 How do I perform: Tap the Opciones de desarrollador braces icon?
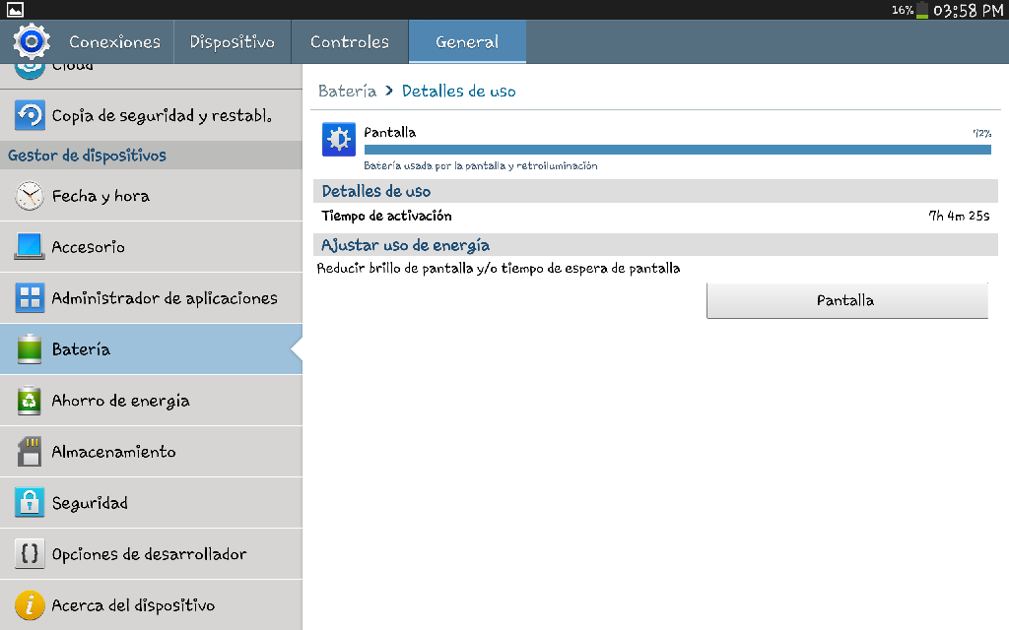(x=30, y=554)
